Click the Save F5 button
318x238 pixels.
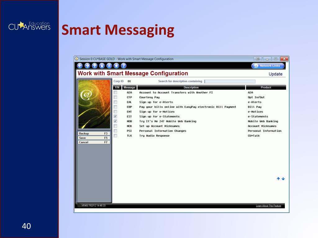[94, 138]
